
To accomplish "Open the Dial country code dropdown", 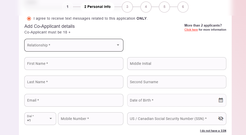I will pyautogui.click(x=40, y=119).
